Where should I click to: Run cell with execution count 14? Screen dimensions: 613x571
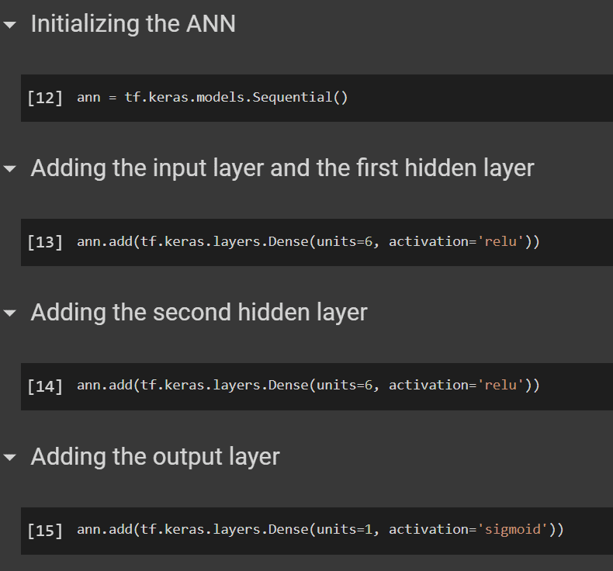pyautogui.click(x=45, y=386)
